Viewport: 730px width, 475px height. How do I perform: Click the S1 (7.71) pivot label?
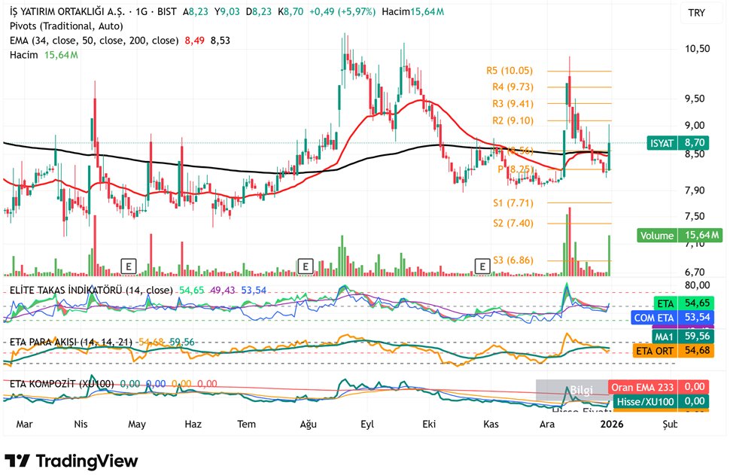tap(513, 203)
